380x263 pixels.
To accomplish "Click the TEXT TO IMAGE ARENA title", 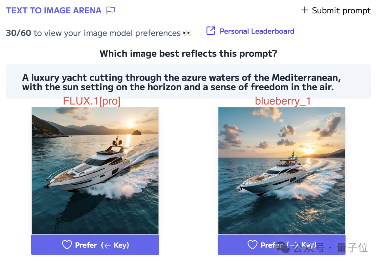I will click(54, 11).
